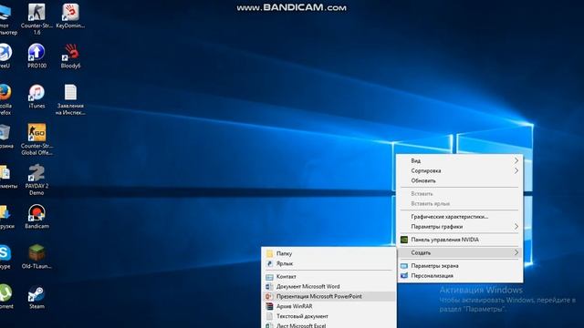Launch the KeyDominator desktop icon
584x328 pixels.
tap(70, 15)
